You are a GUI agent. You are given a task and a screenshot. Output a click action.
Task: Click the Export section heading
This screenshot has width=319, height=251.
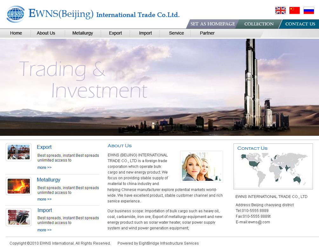(44, 147)
